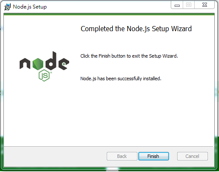Click the green hexagon in the node logo
Image resolution: width=219 pixels, height=172 pixels.
[x=38, y=64]
